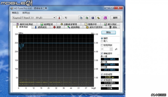Click the 離開 exit button
Screen dimensions: 168x97
(x=115, y=18)
